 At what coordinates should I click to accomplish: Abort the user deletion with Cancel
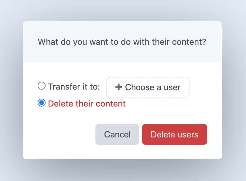click(117, 134)
